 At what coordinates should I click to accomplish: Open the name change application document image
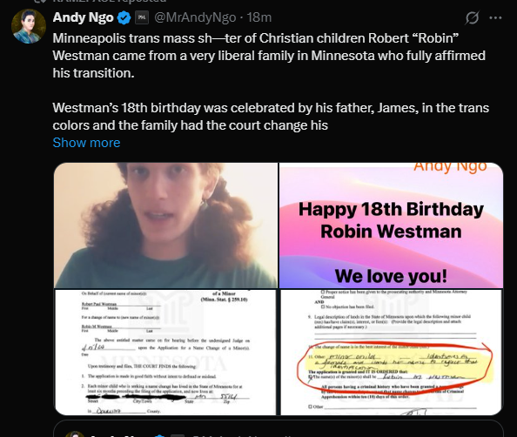pos(165,353)
